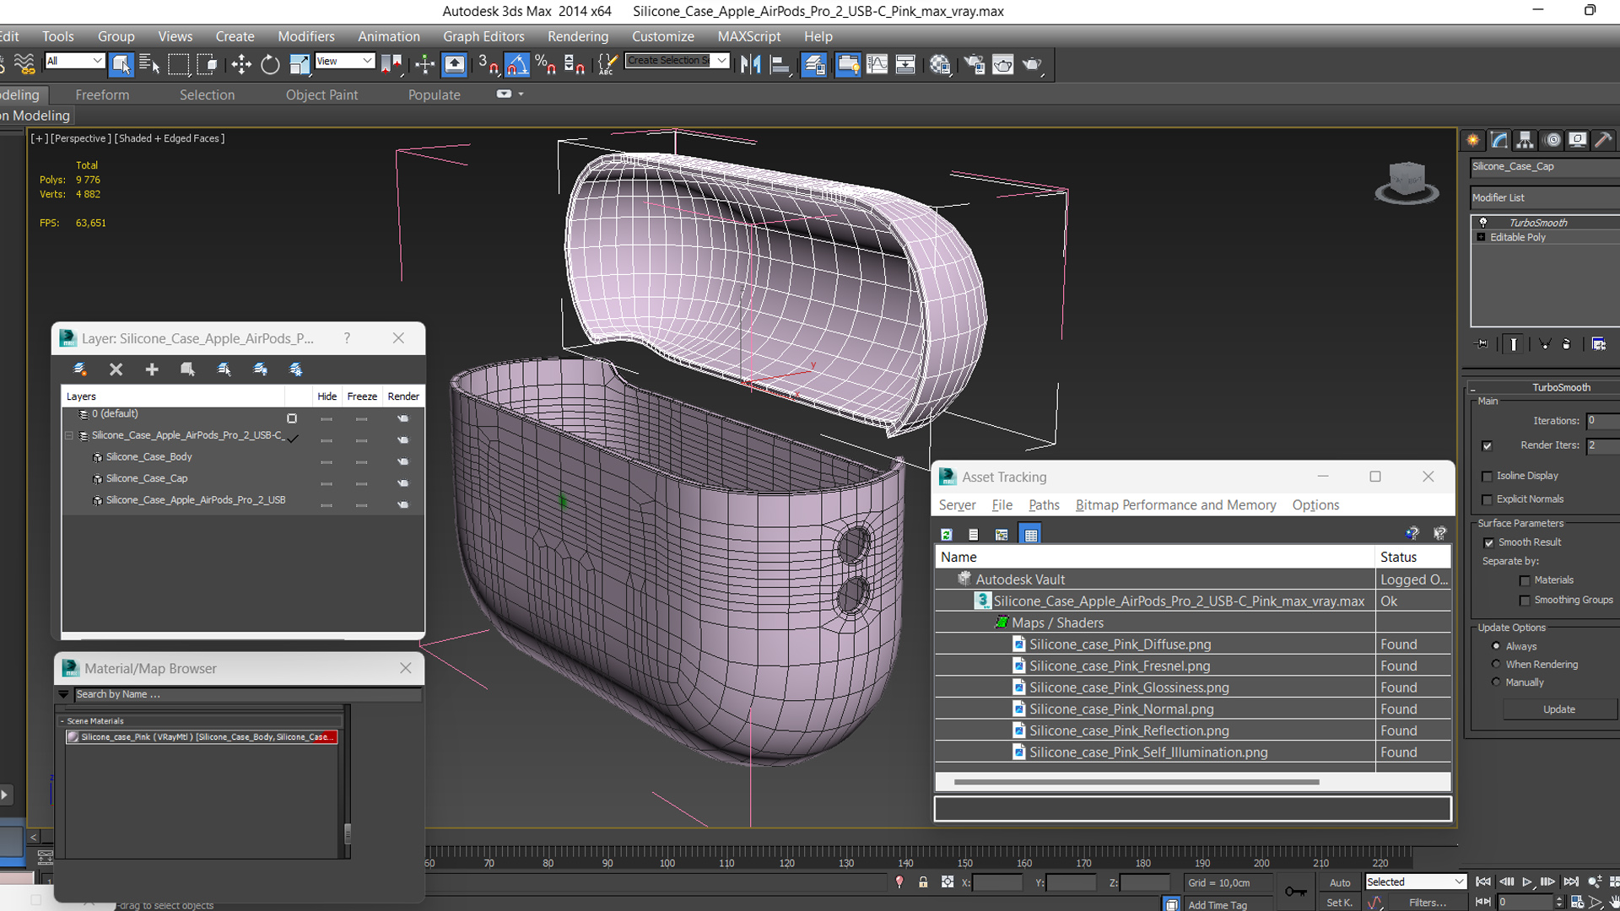Open Manage Layers from main toolbar
Screen dimensions: 1620x911
[x=814, y=64]
